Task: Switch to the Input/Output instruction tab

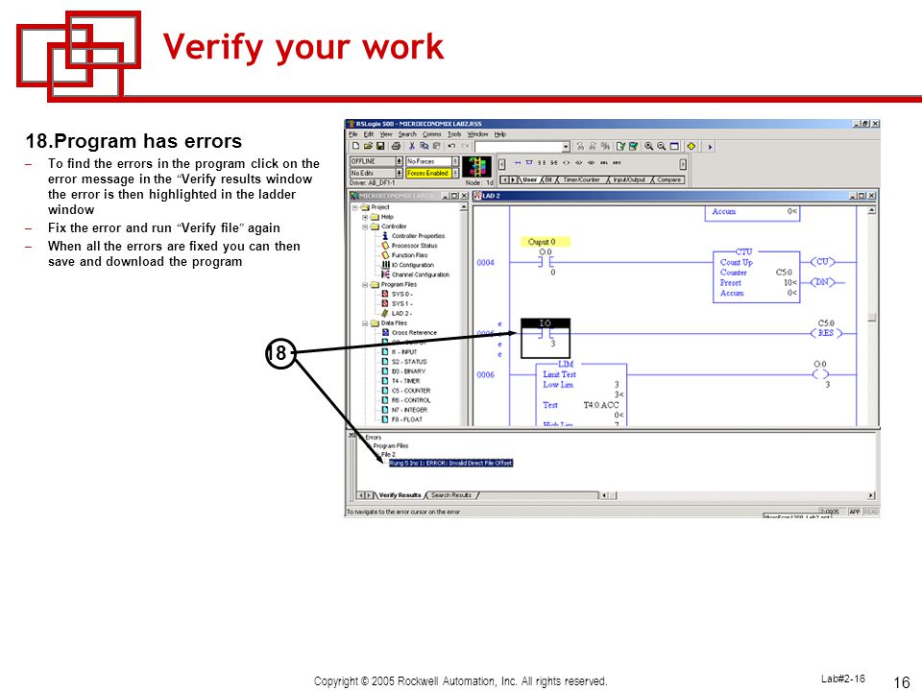Action: (x=629, y=179)
